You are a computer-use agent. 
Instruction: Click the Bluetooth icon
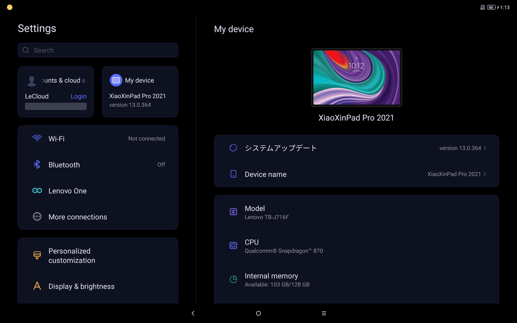(37, 165)
